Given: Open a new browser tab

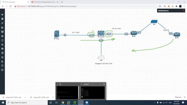Looking at the screenshot, I should pyautogui.click(x=62, y=2).
